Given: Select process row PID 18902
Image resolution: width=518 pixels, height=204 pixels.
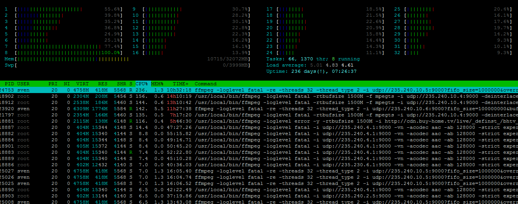Looking at the screenshot, I should [x=259, y=96].
